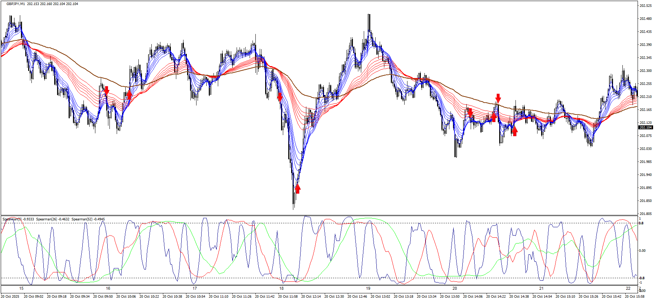This screenshot has width=656, height=306.
Task: Click the red down arrow near 11:50 before the drop
Action: click(x=280, y=97)
